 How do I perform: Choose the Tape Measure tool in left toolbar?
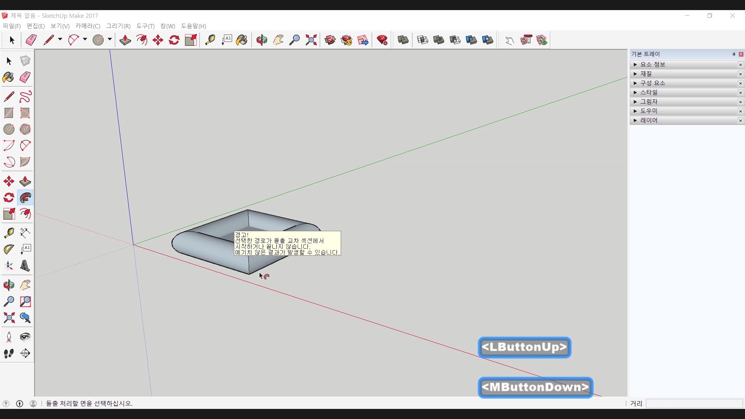coord(9,232)
